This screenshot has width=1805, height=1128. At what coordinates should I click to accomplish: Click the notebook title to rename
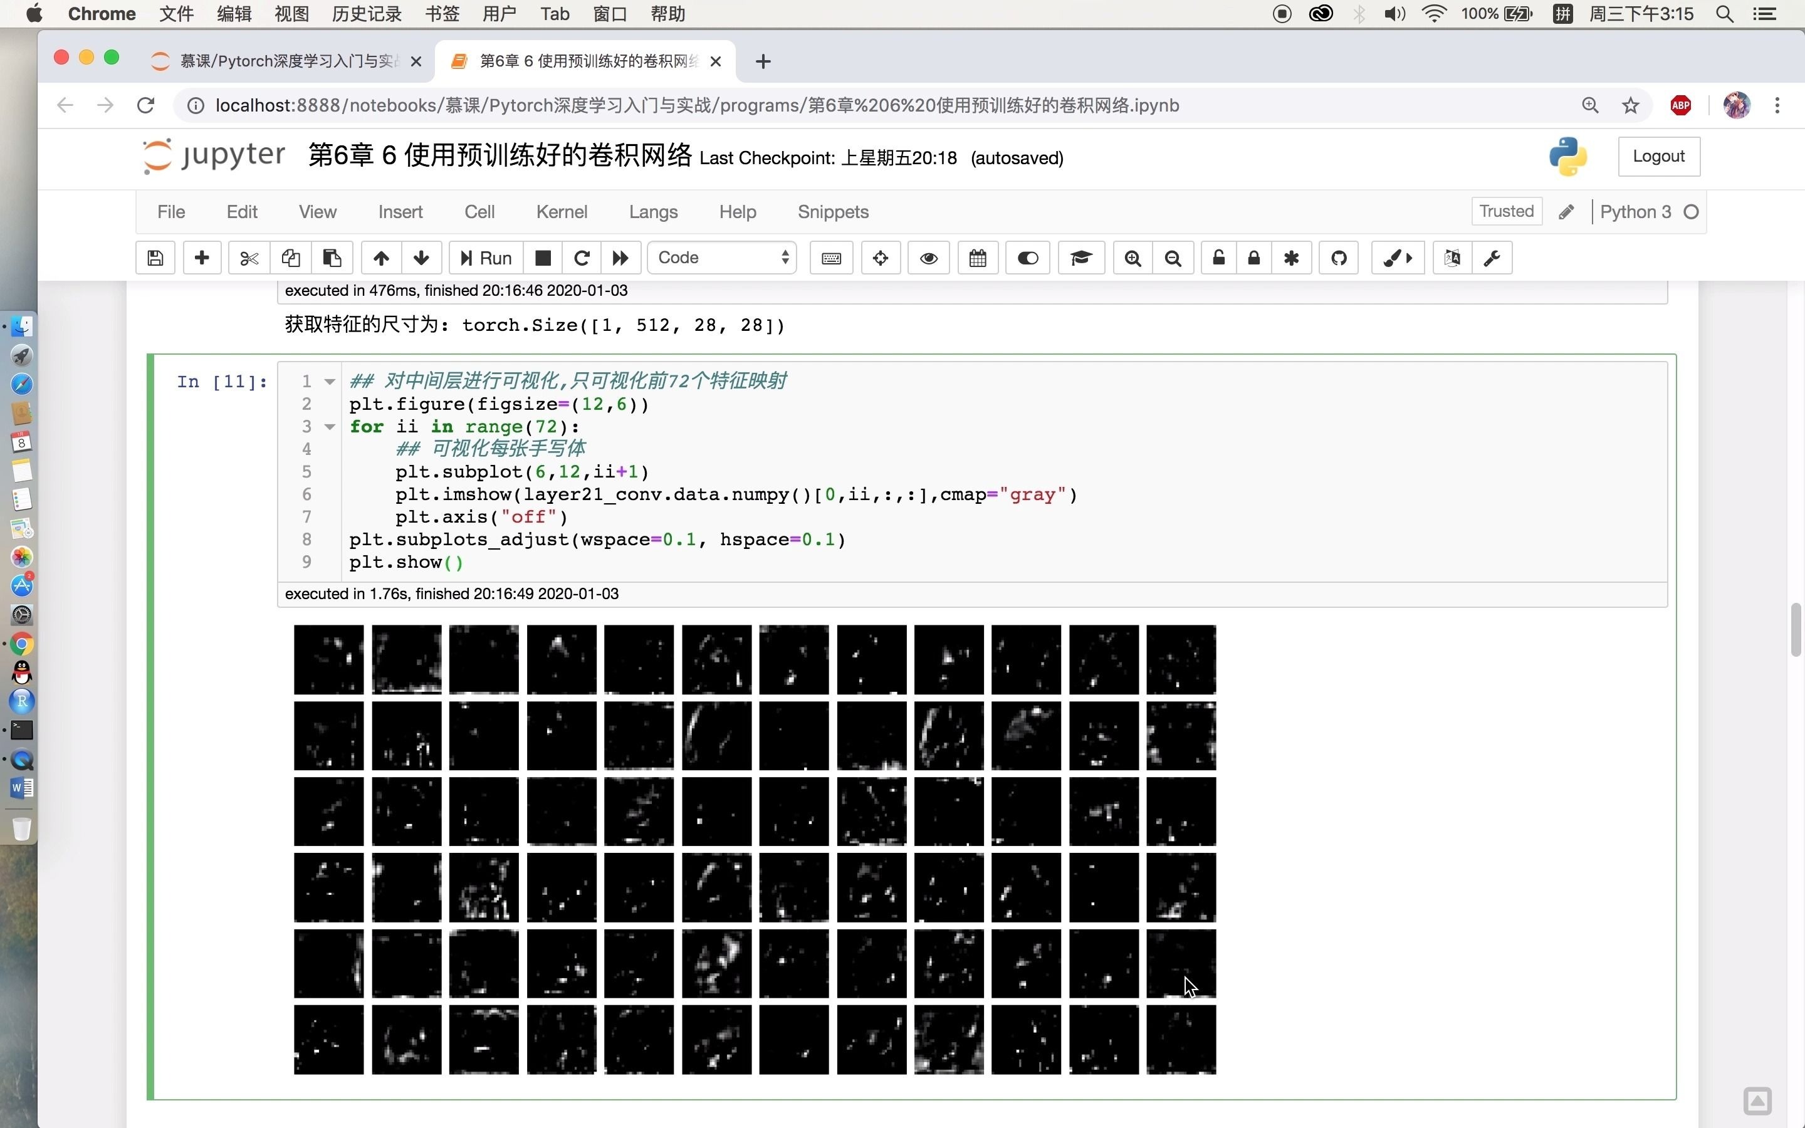point(500,156)
